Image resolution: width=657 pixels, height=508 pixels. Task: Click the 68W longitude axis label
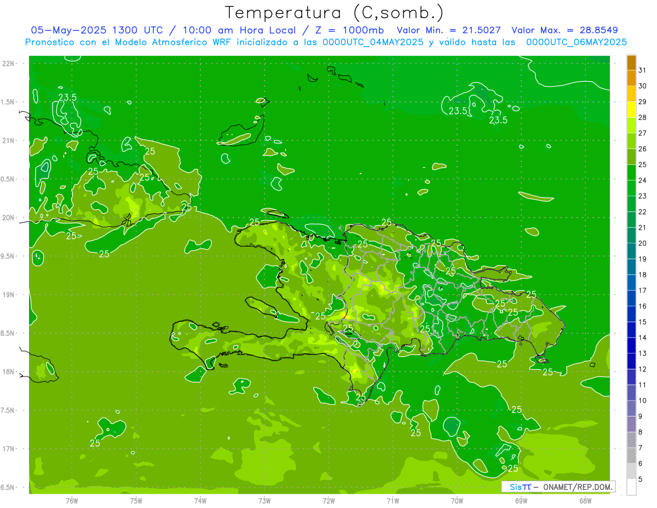585,500
